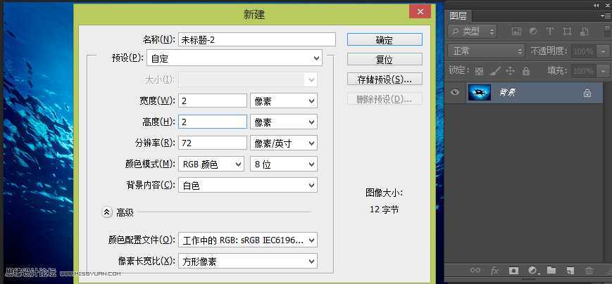Filter layers by adjustment layer icon
This screenshot has width=612, height=284.
pyautogui.click(x=532, y=32)
